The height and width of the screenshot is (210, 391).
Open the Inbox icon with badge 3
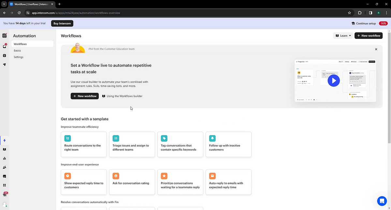[x=5, y=46]
